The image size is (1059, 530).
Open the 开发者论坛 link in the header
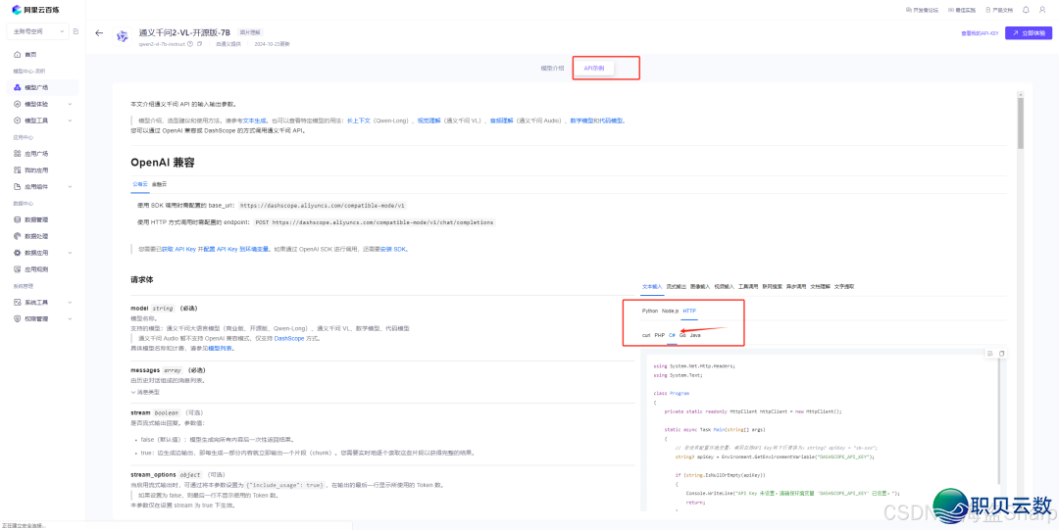coord(922,10)
